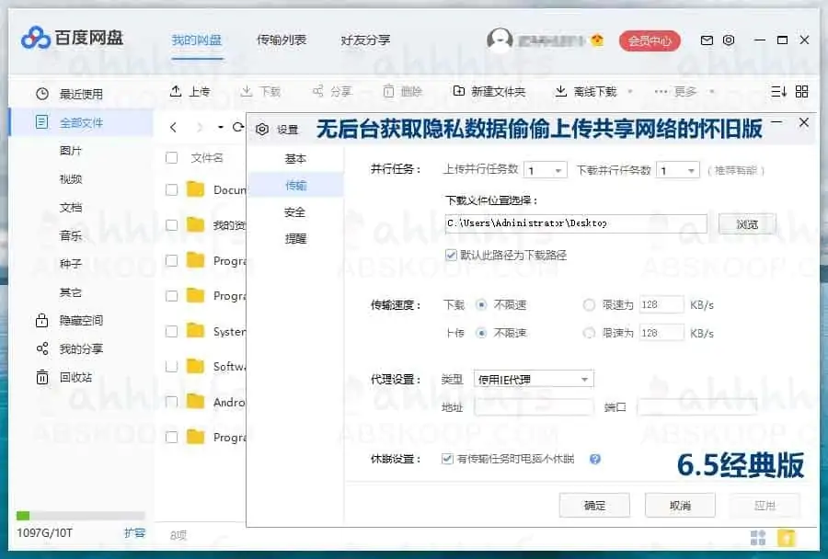Viewport: 828px width, 559px height.
Task: Check 默认此路径为下载路径 checkbox
Action: (450, 256)
